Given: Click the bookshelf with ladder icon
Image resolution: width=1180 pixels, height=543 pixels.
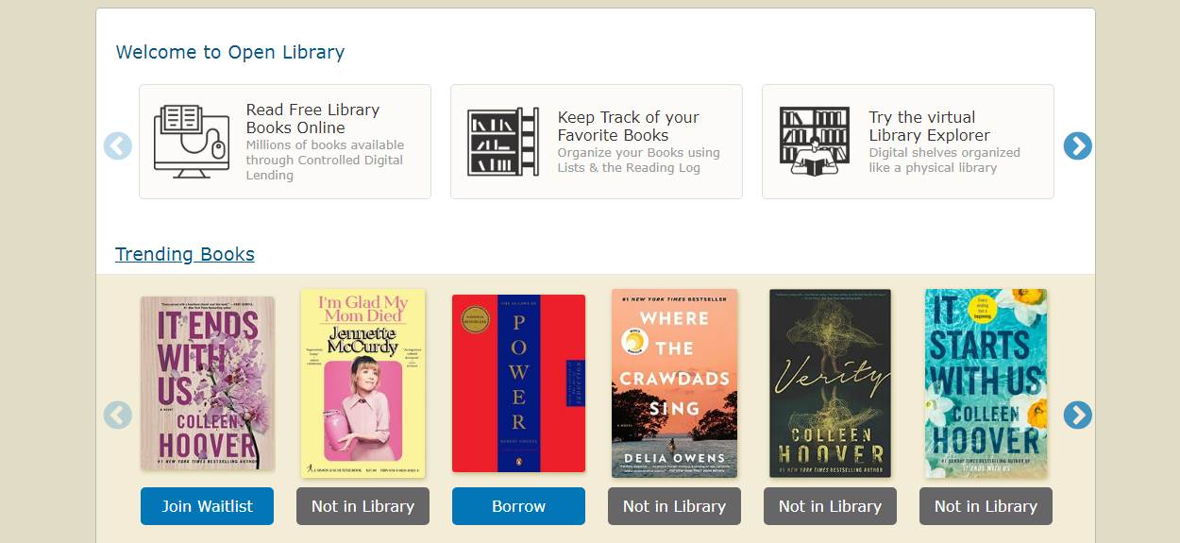Looking at the screenshot, I should point(503,142).
